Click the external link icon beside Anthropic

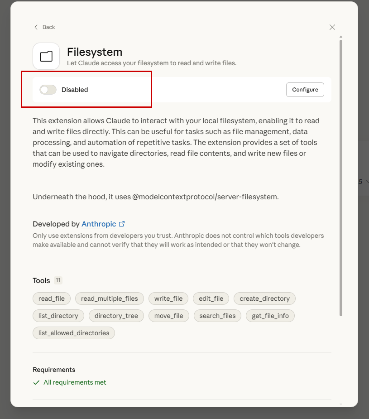[x=122, y=224]
